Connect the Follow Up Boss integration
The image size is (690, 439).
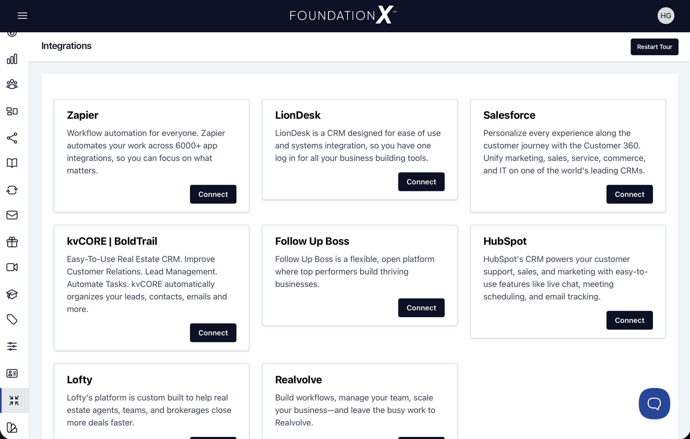pyautogui.click(x=421, y=308)
